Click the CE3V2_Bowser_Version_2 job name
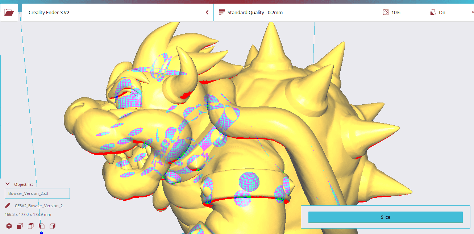Image resolution: width=474 pixels, height=234 pixels. pos(39,206)
